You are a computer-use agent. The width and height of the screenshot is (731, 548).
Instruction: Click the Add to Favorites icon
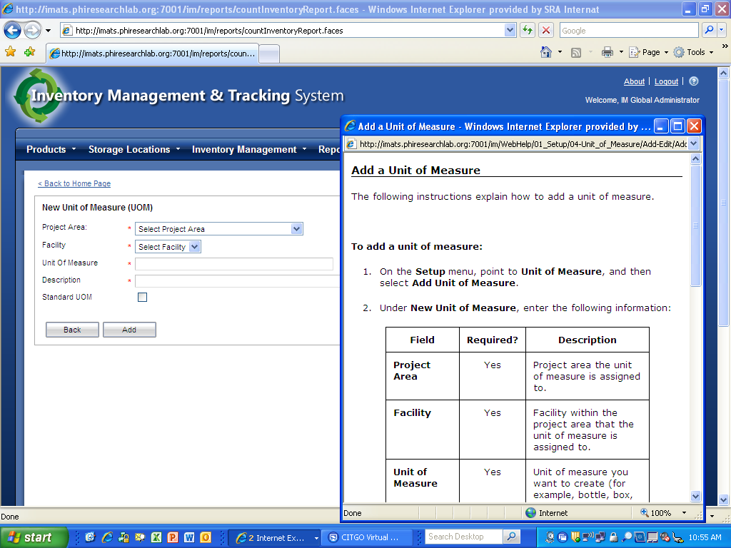30,51
